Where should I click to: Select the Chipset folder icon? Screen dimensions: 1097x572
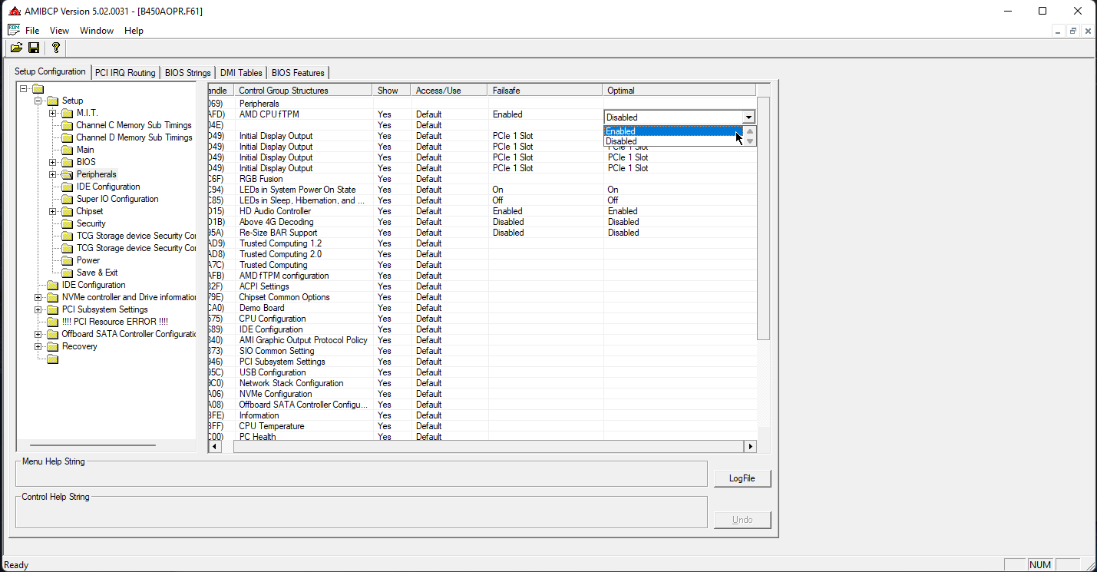[x=68, y=211]
